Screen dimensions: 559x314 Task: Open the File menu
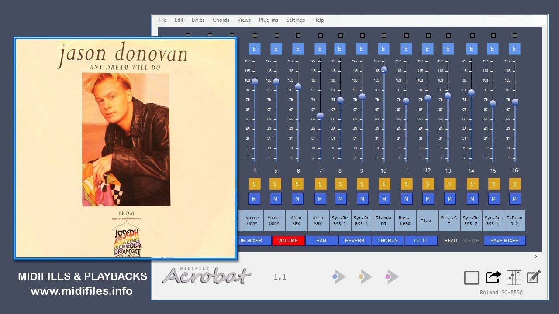pos(162,20)
